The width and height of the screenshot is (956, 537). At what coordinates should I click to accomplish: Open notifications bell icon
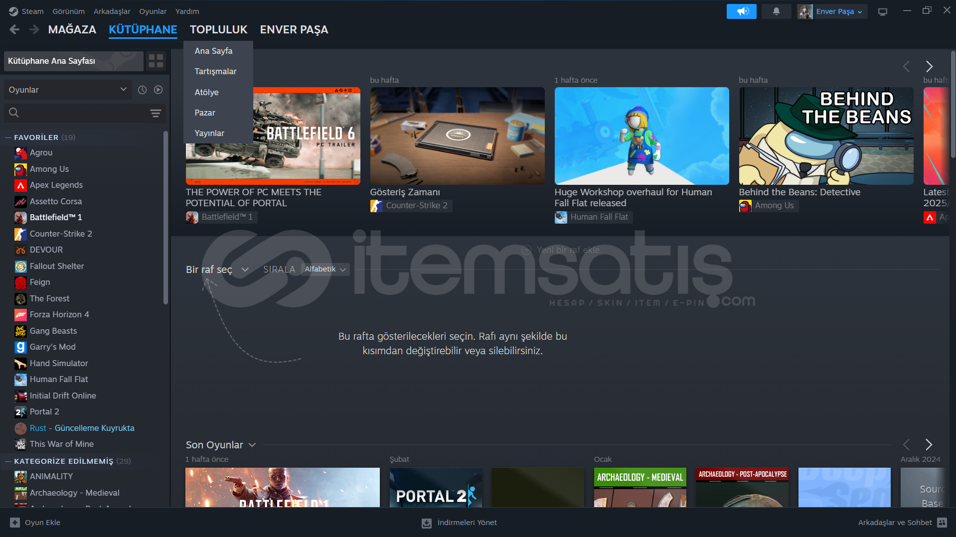776,11
